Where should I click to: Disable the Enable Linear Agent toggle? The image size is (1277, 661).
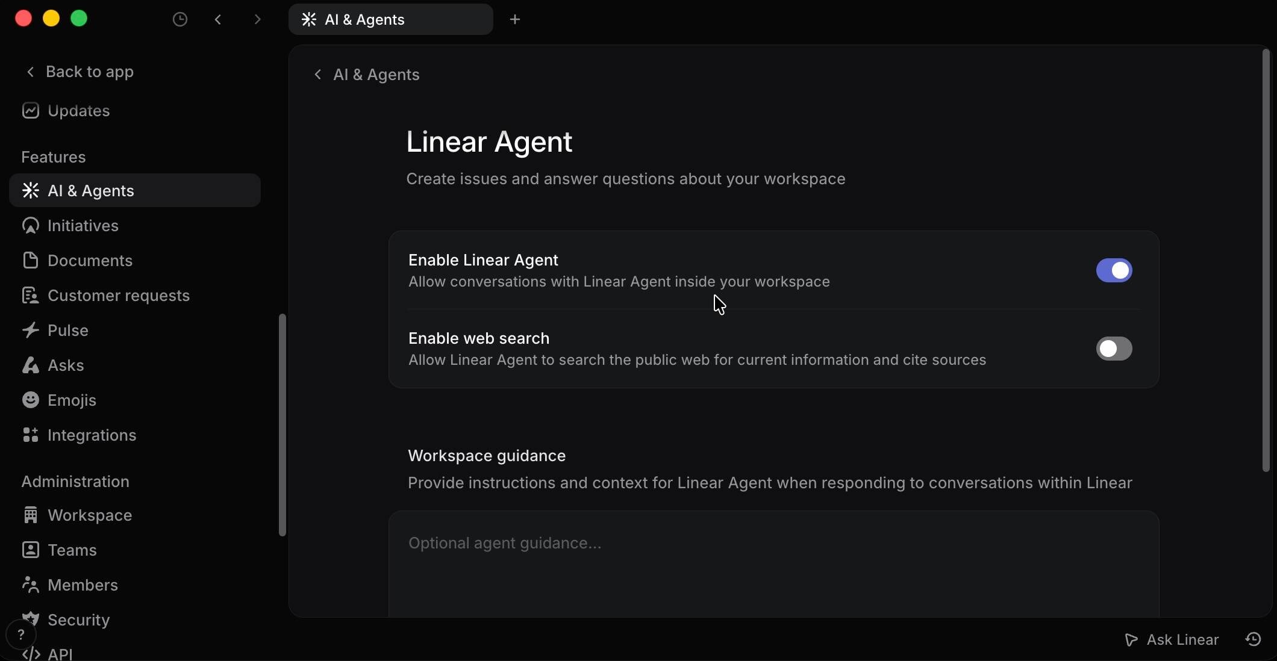tap(1114, 270)
